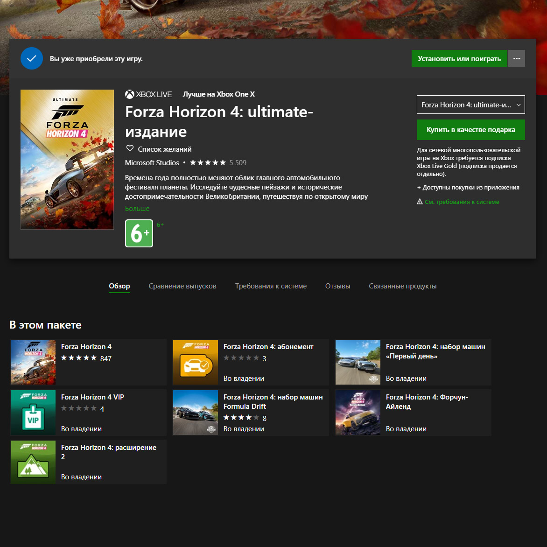Open the Forza Horizon 4 VIP icon
The height and width of the screenshot is (547, 547).
(x=33, y=413)
